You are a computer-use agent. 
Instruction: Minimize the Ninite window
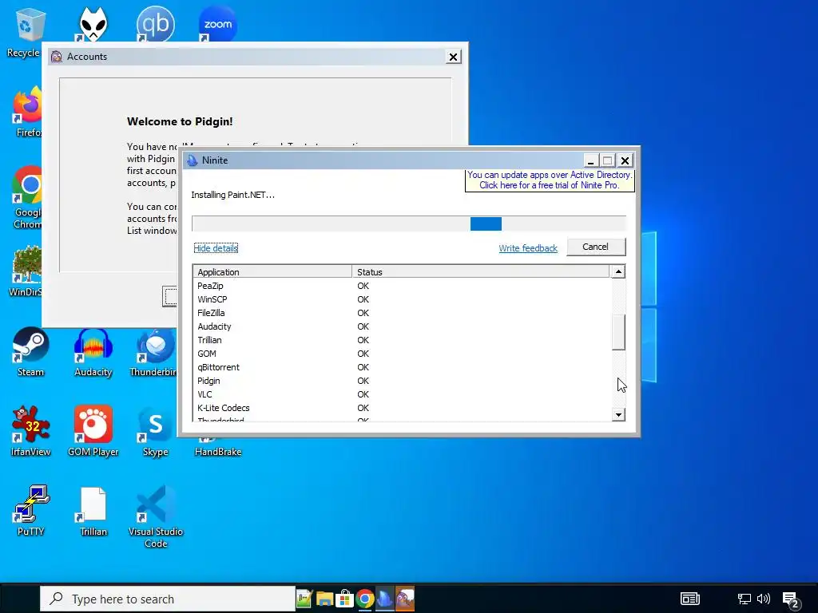coord(590,160)
